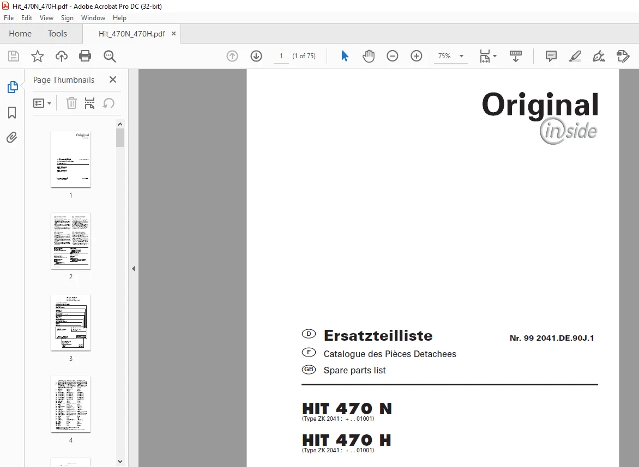Image resolution: width=639 pixels, height=467 pixels.
Task: Click the Save file icon
Action: point(14,56)
